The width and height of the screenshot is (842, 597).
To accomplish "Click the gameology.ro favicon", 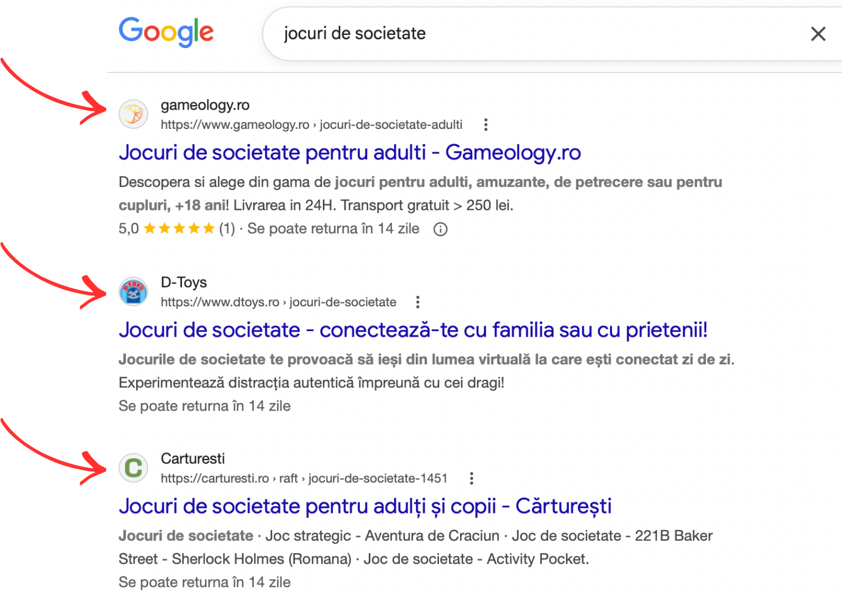I will (133, 114).
